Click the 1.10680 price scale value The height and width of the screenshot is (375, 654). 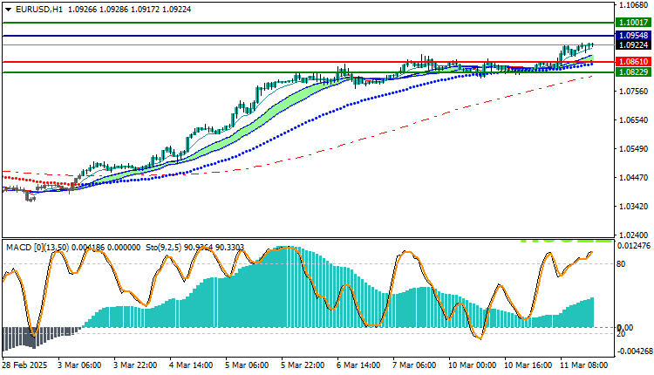[x=634, y=5]
